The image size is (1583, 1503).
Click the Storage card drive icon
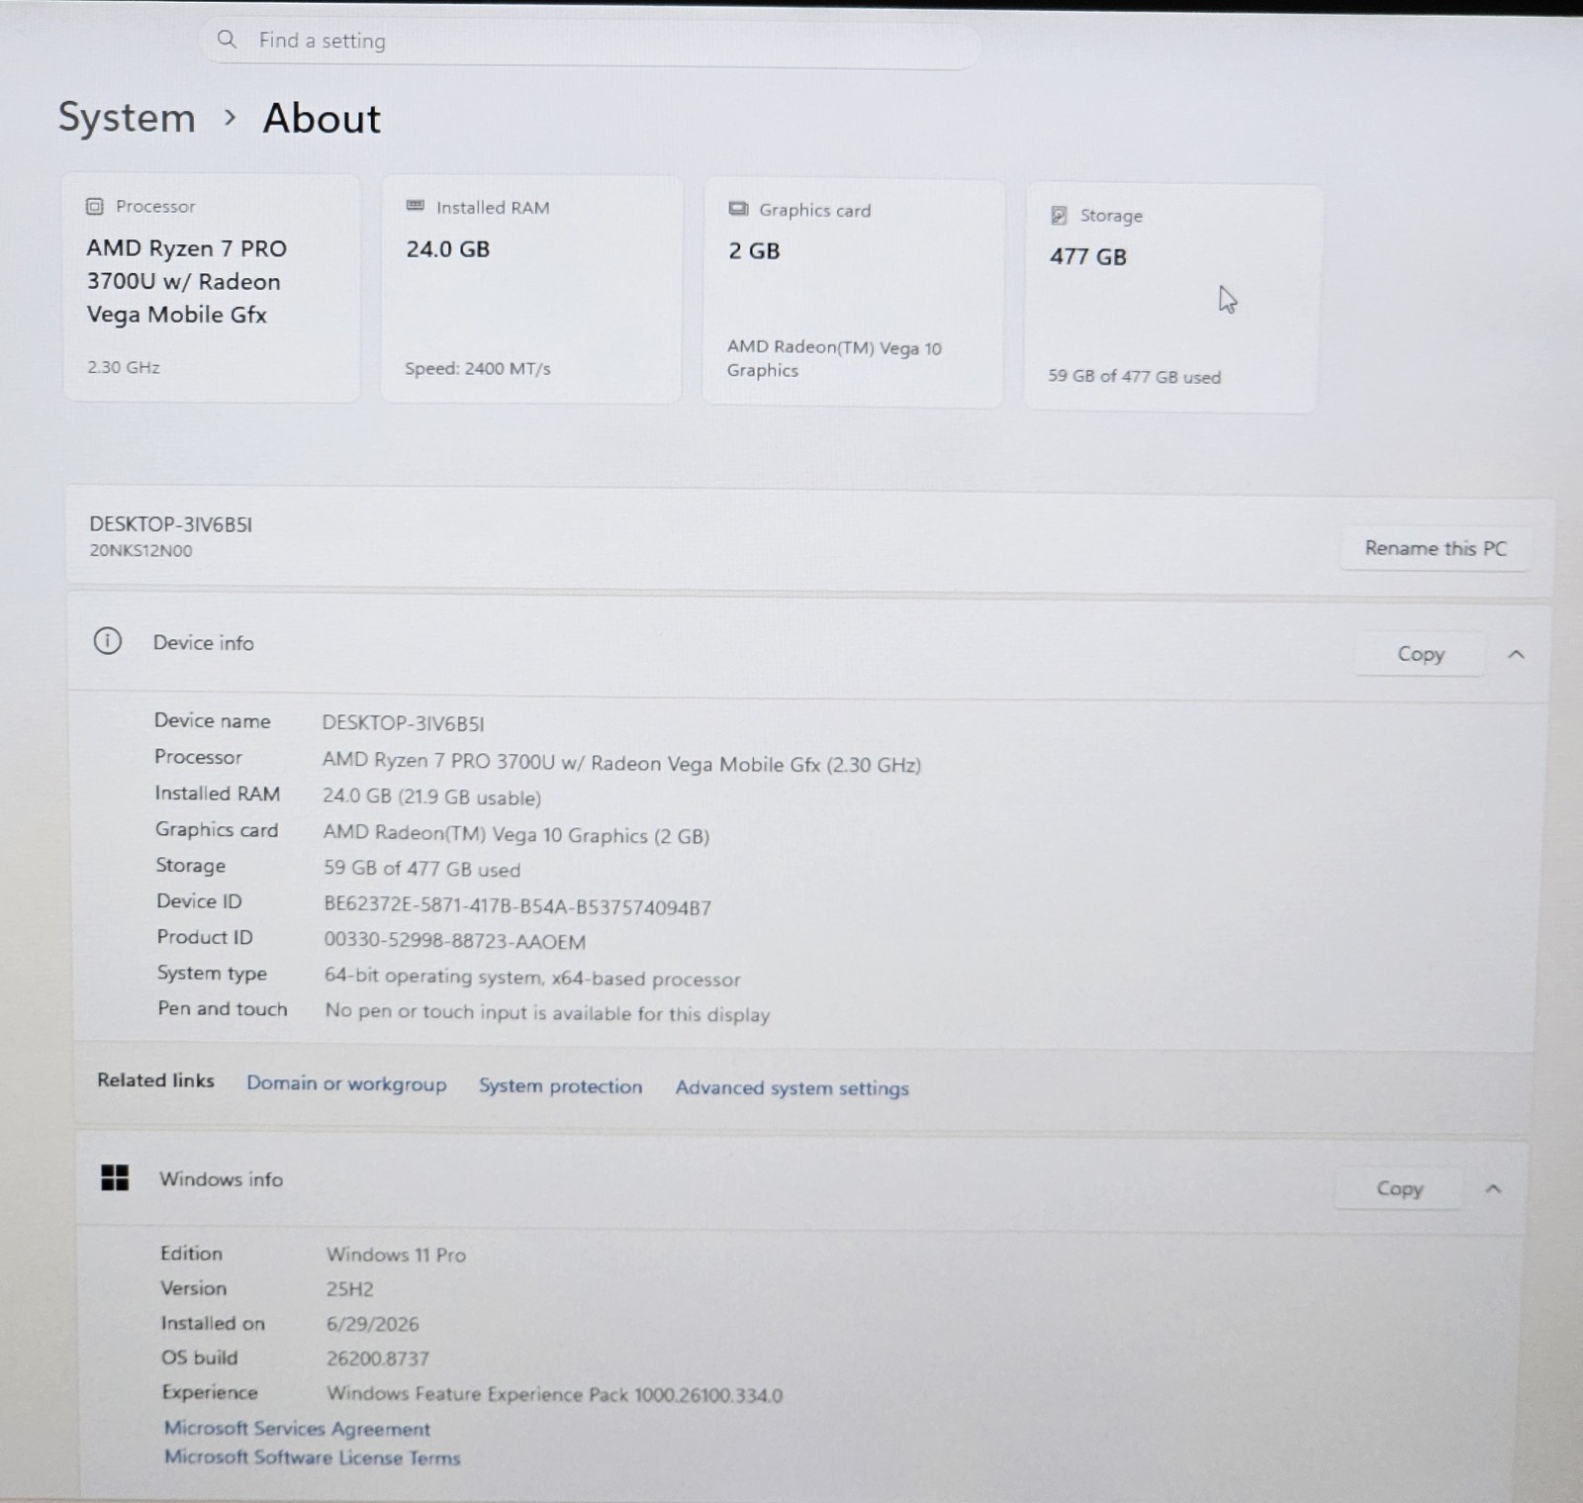1059,215
